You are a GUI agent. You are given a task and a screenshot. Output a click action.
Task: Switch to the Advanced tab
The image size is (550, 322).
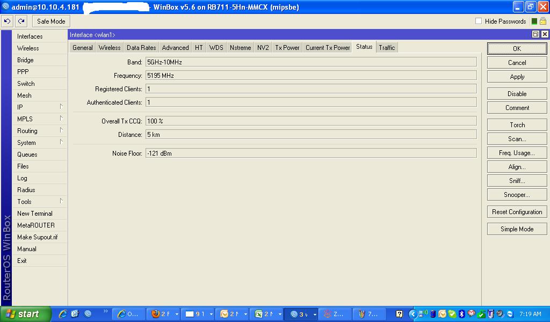[x=176, y=48]
